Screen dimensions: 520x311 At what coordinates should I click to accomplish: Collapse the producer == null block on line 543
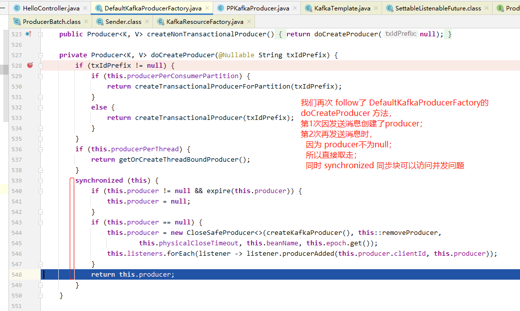[40, 222]
